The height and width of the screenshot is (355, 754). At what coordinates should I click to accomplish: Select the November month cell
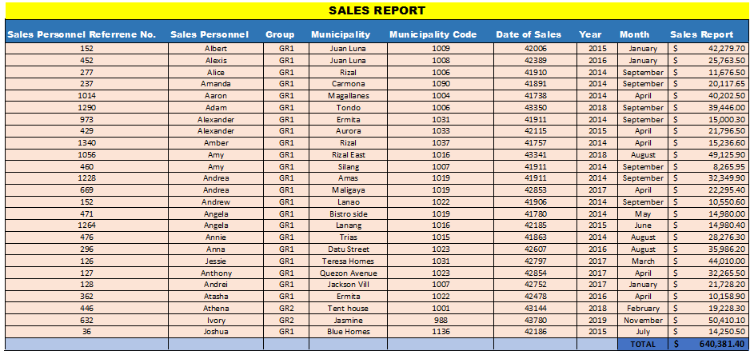[642, 321]
